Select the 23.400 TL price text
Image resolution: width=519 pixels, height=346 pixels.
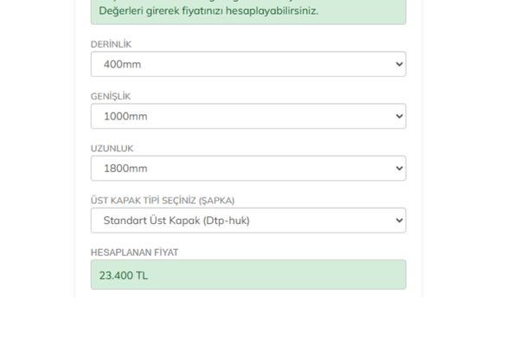123,276
